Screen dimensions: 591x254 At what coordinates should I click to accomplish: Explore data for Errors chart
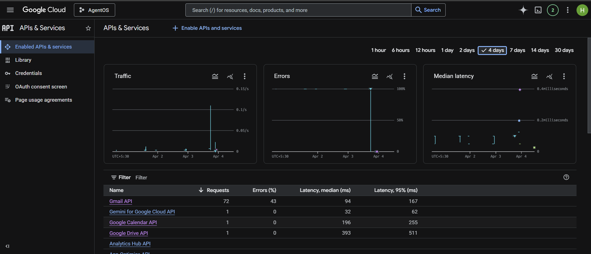coord(390,76)
